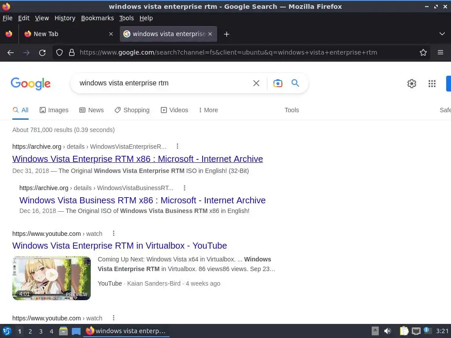Screen dimensions: 451x338
Task: Open network status tray icon
Action: 416,331
